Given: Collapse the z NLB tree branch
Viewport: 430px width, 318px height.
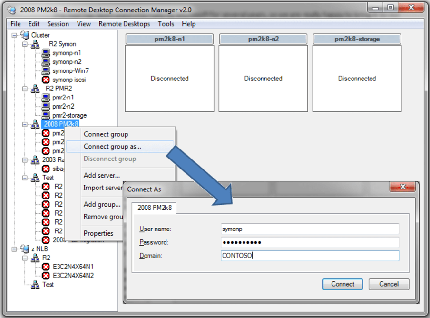Looking at the screenshot, I should click(14, 249).
